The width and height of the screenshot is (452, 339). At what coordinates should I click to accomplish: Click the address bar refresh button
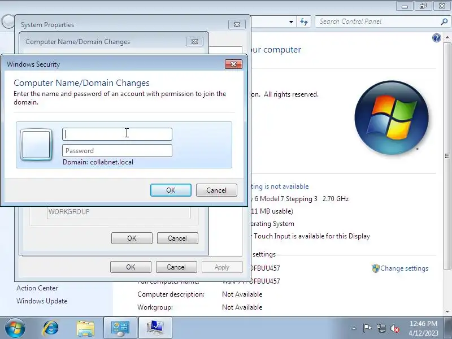304,21
